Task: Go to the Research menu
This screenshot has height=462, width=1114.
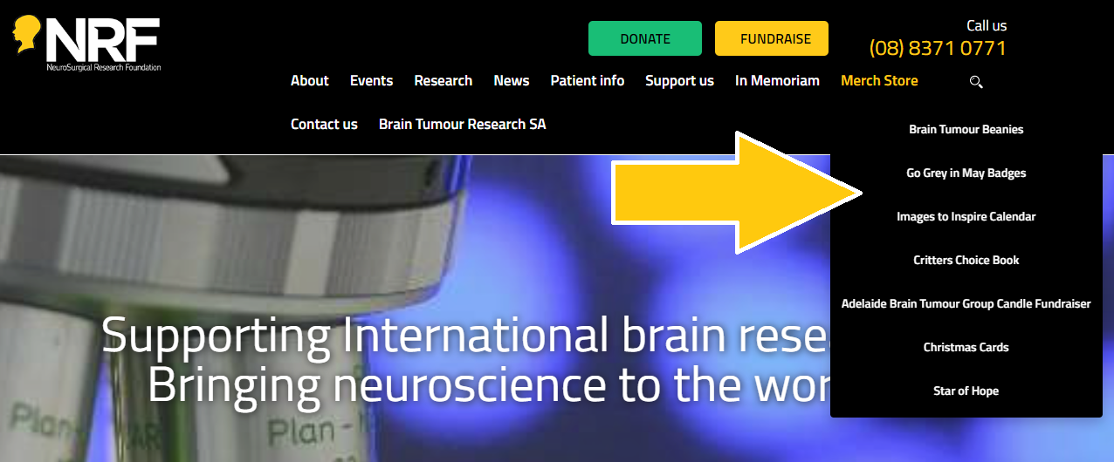Action: (x=443, y=80)
